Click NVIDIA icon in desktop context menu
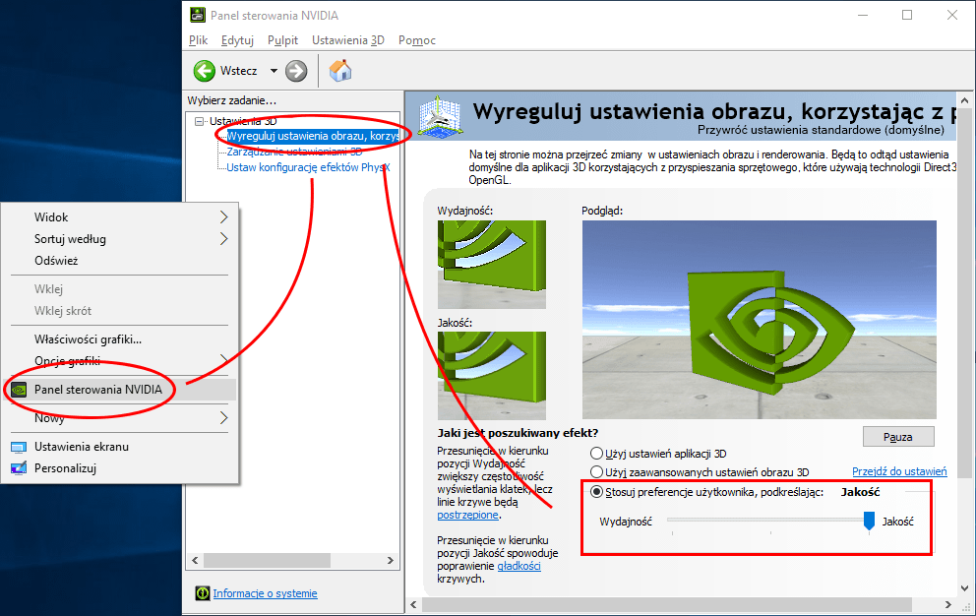976x616 pixels. pyautogui.click(x=20, y=390)
